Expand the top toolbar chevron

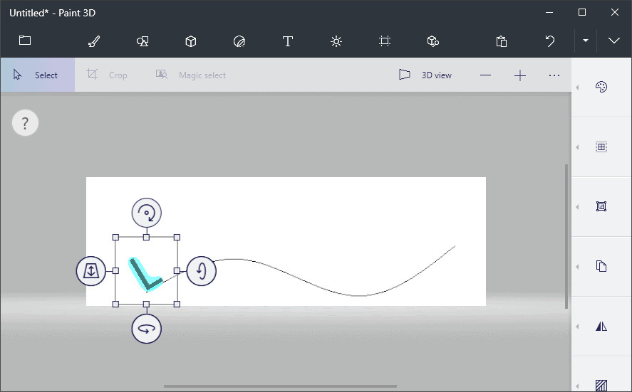click(x=613, y=41)
